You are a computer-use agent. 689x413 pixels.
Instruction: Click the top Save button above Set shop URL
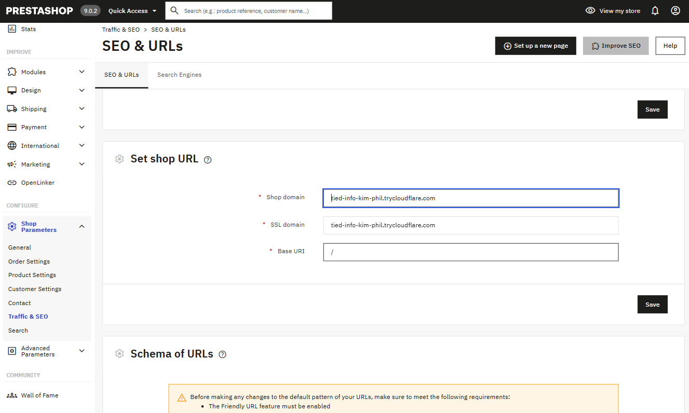click(653, 109)
